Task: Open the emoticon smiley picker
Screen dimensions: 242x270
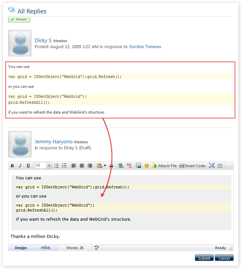Action: (147, 166)
